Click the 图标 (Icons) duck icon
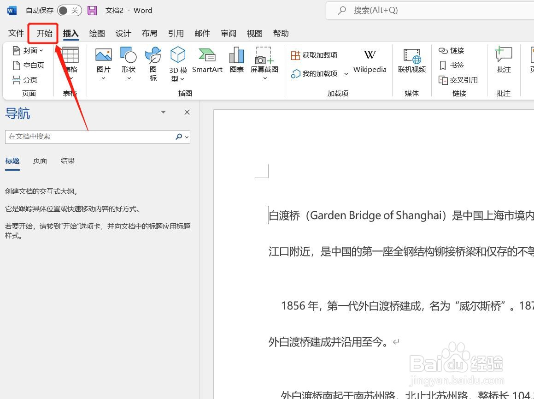Viewport: 534px width, 399px height. 153,55
